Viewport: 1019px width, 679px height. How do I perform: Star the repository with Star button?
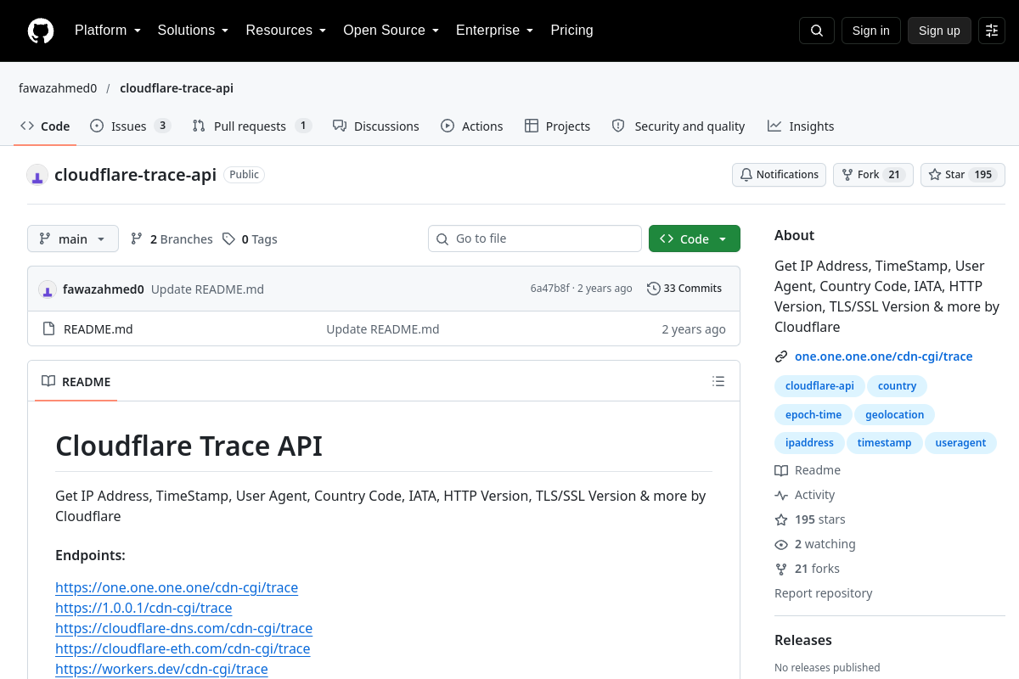point(963,175)
